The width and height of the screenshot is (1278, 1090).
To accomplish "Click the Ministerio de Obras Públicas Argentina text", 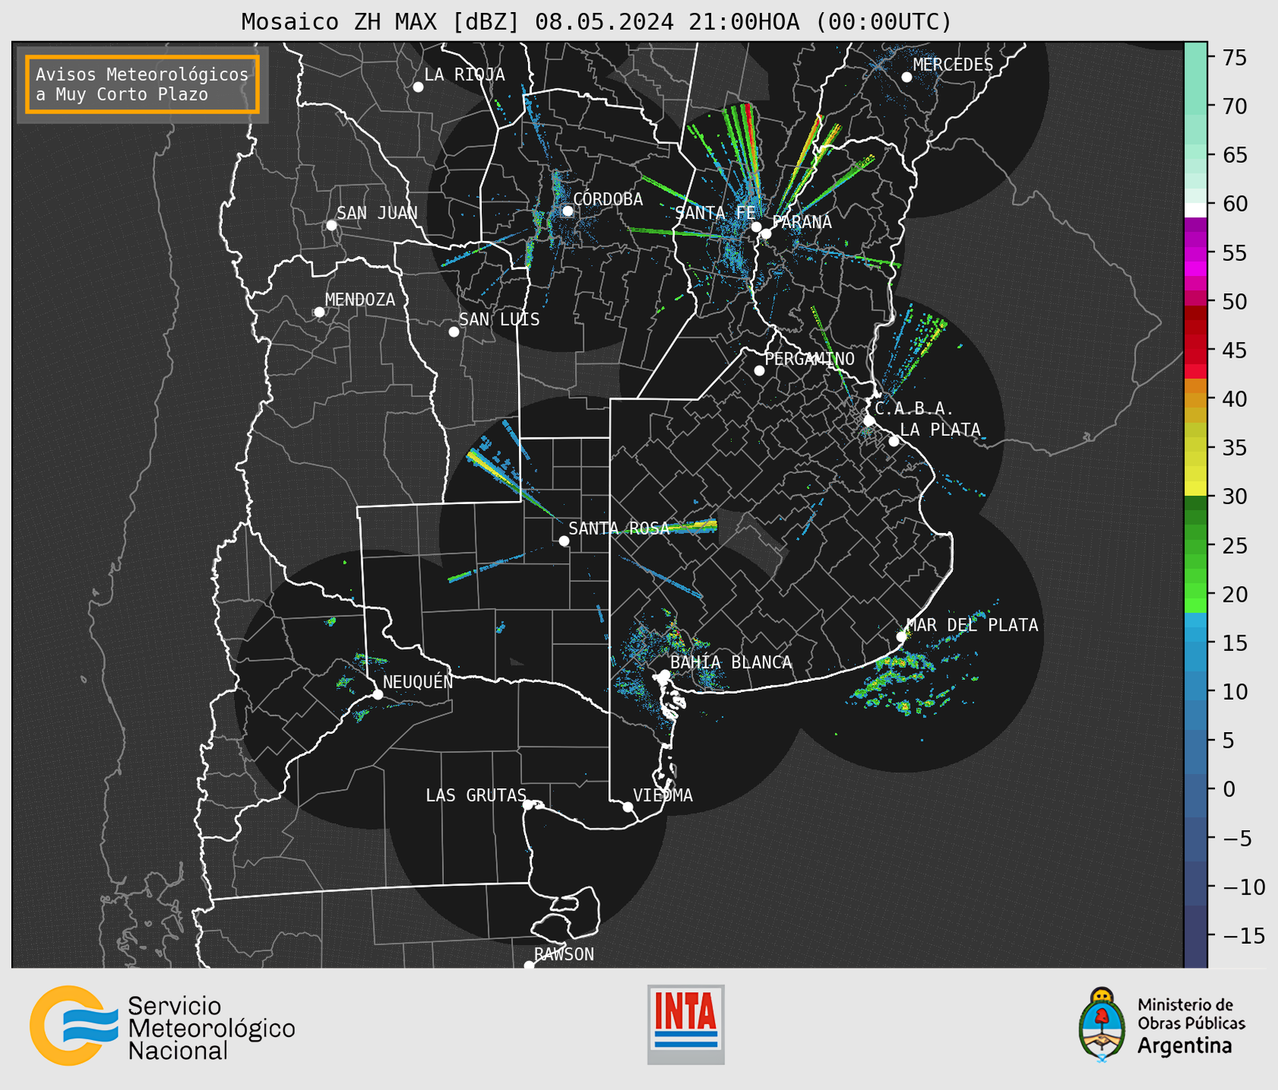I will tap(1191, 1025).
